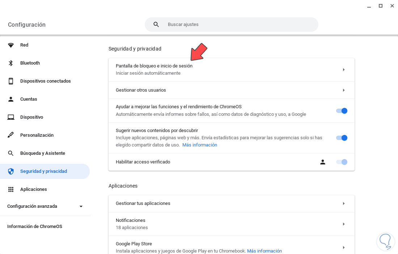The height and width of the screenshot is (254, 398).
Task: Open Información de ChromeOS in the sidebar
Action: click(35, 227)
